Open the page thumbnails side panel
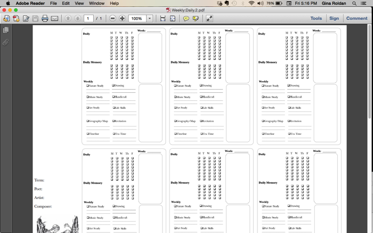This screenshot has height=233, width=373. [6, 30]
